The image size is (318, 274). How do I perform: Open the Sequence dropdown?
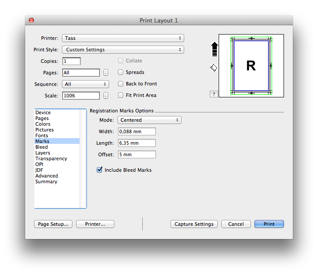tap(85, 84)
